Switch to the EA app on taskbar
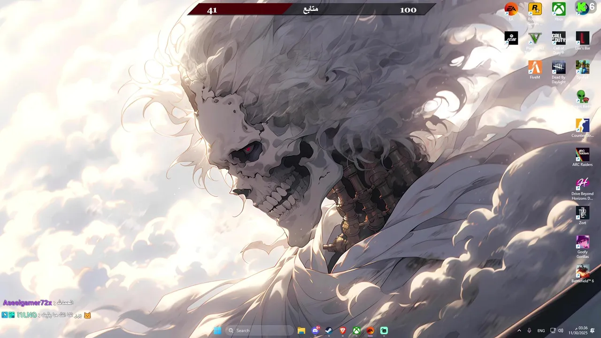The image size is (601, 338). [x=370, y=330]
